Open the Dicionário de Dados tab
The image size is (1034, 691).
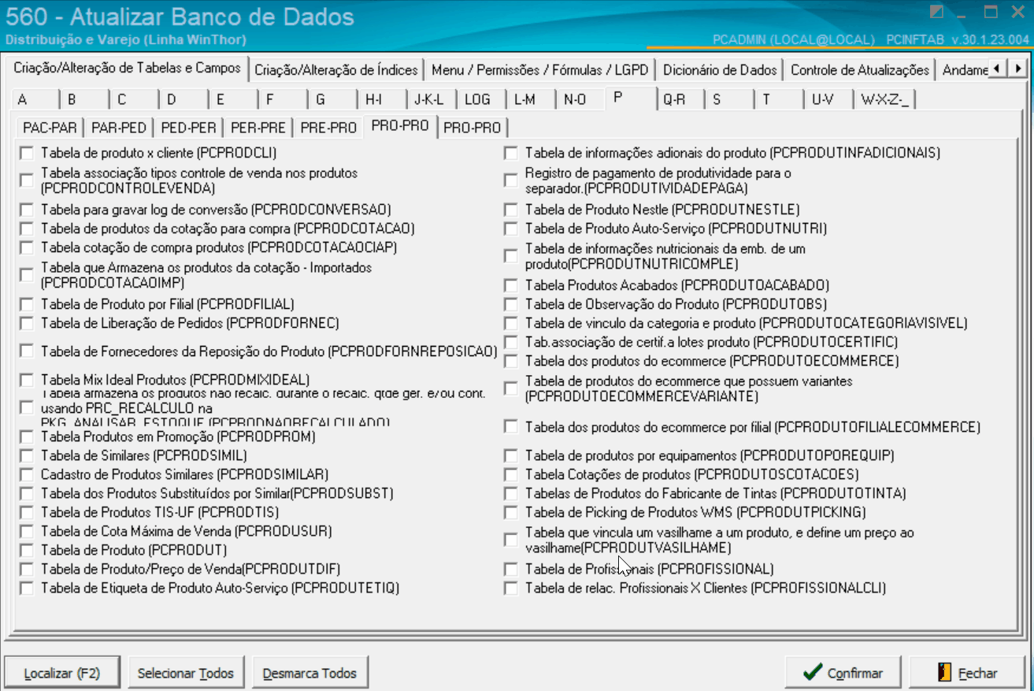click(x=720, y=70)
